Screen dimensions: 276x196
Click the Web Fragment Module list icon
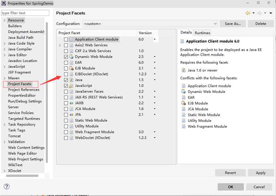[x=71, y=132]
